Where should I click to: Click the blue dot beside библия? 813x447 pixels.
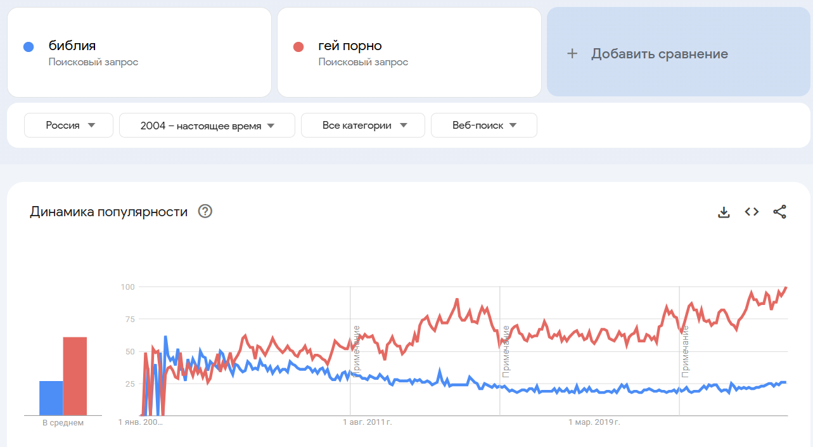[28, 46]
